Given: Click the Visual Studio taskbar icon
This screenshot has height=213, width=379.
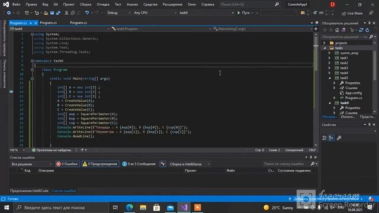Looking at the screenshot, I should click(x=184, y=208).
